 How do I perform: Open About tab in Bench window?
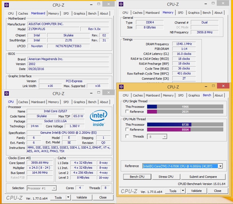click(x=219, y=95)
